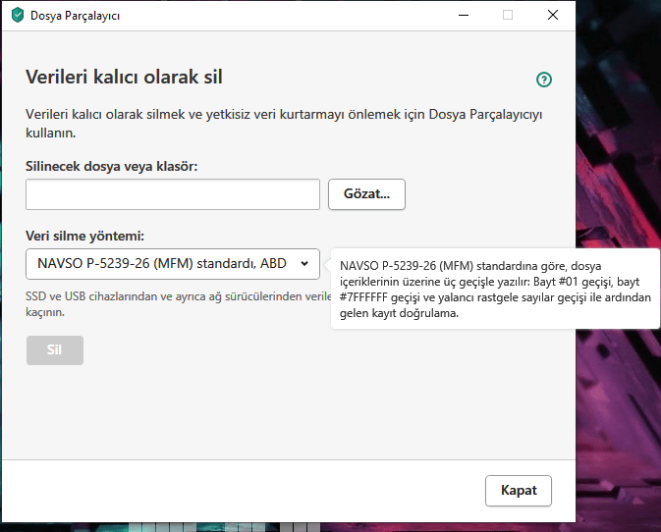The image size is (661, 532).
Task: Click the file or folder path input field
Action: (173, 194)
